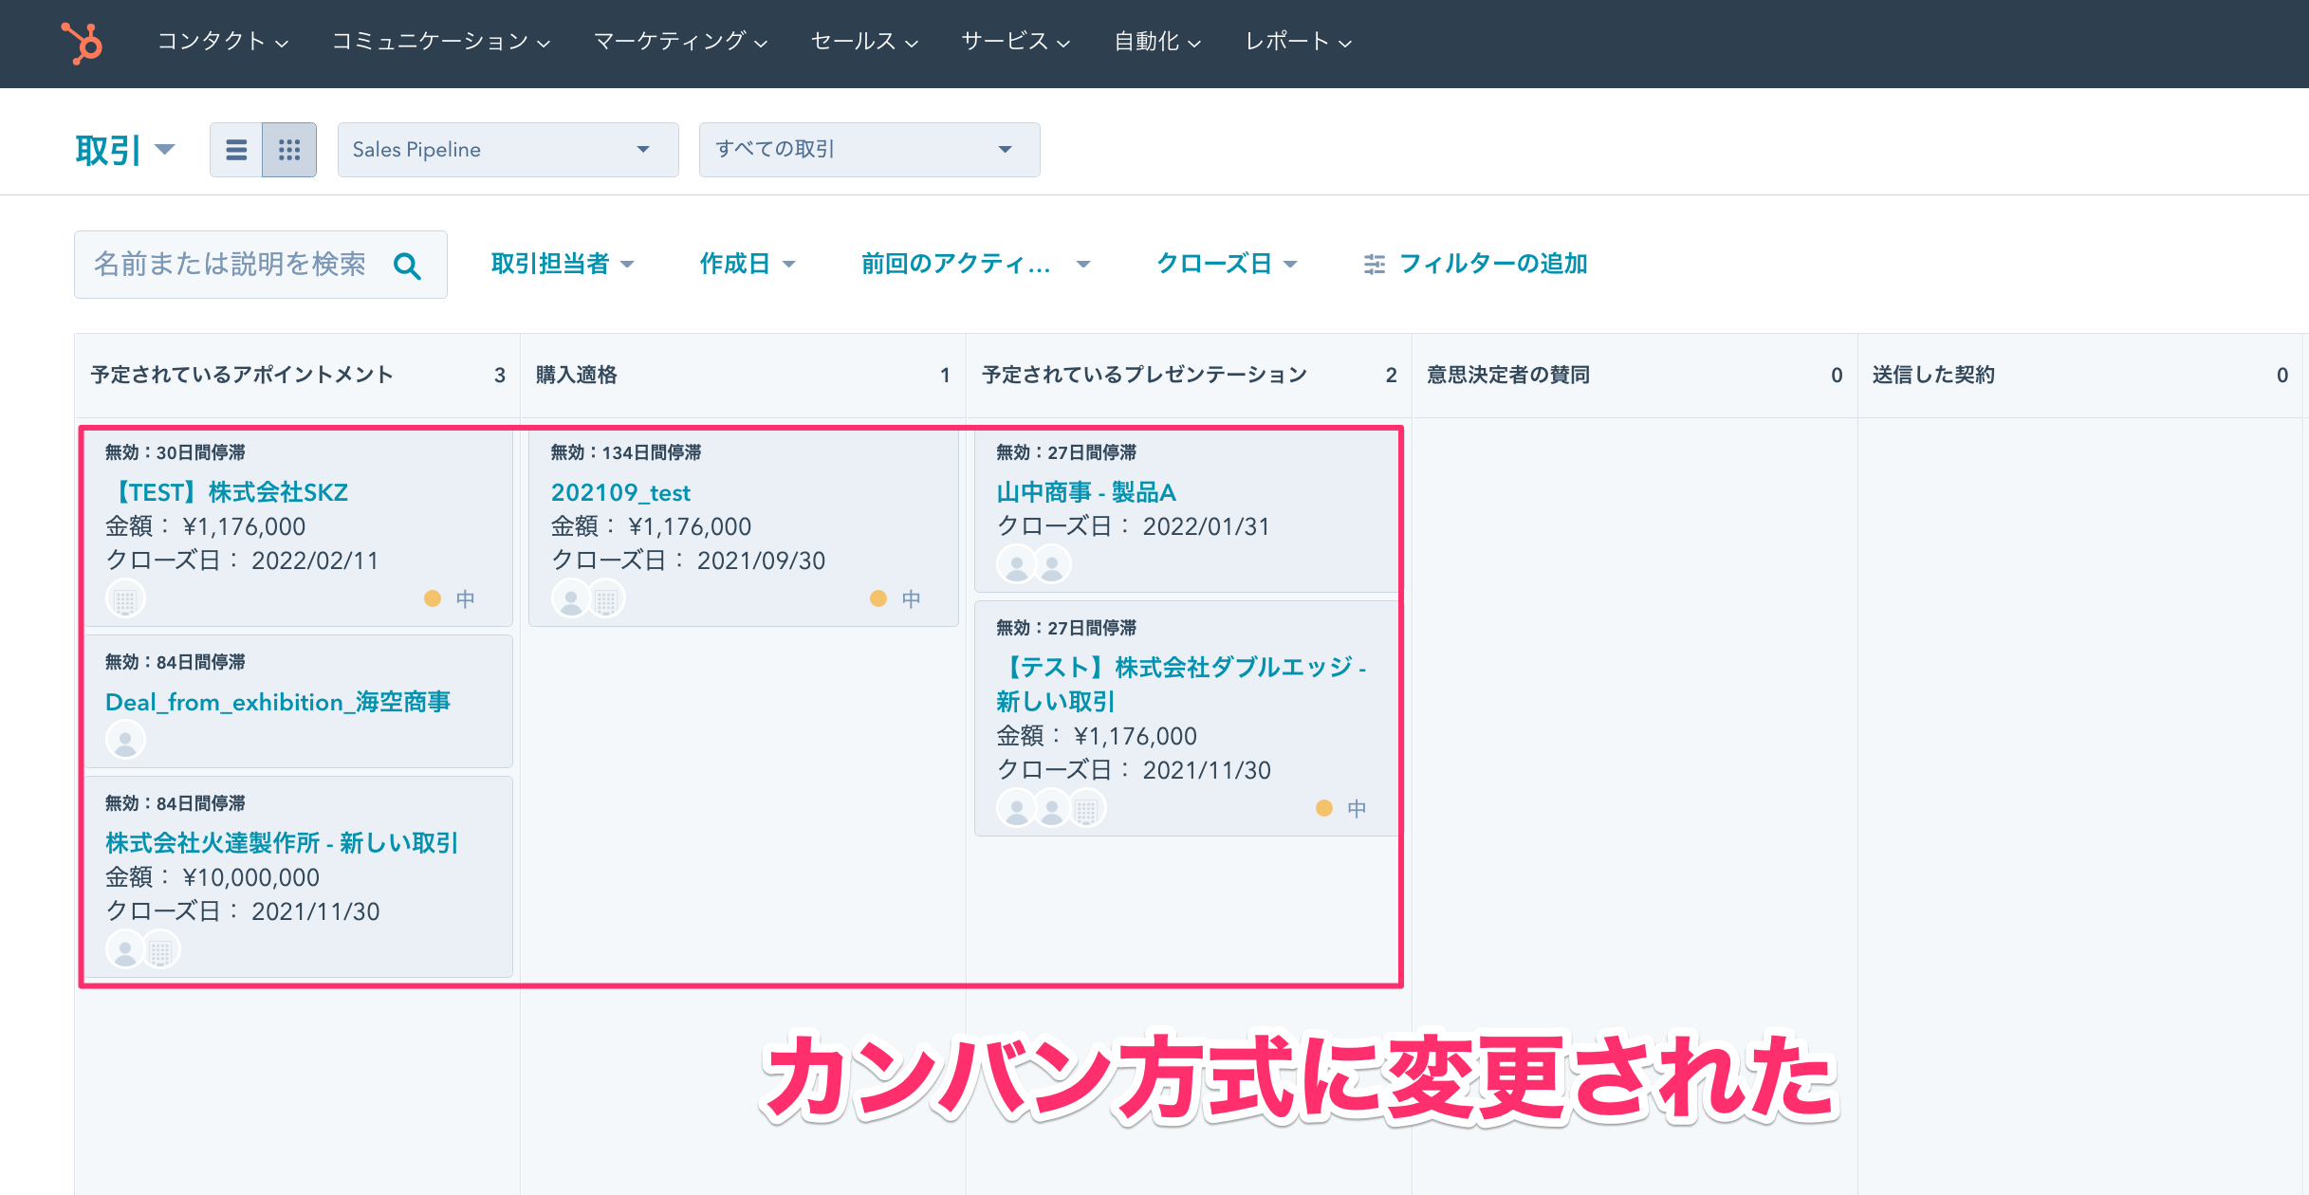Viewport: 2309px width, 1195px height.
Task: Open deal 山中商事 - 製品A
Action: point(1086,492)
